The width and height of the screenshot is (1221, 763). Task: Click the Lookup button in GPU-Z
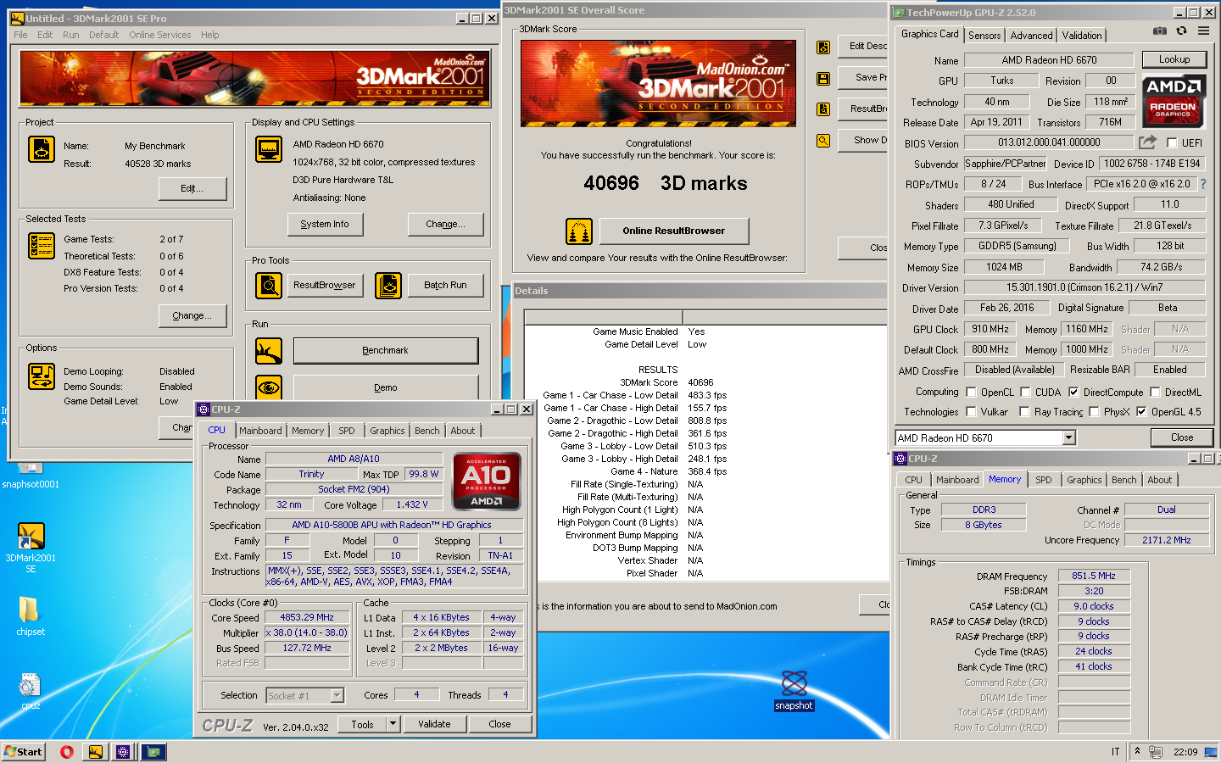[x=1174, y=59]
